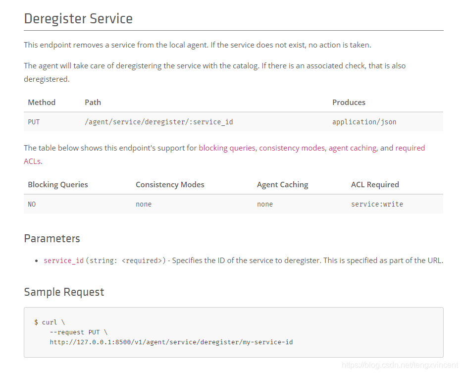Click the (string: <required>) type text
The height and width of the screenshot is (374, 463).
(126, 261)
